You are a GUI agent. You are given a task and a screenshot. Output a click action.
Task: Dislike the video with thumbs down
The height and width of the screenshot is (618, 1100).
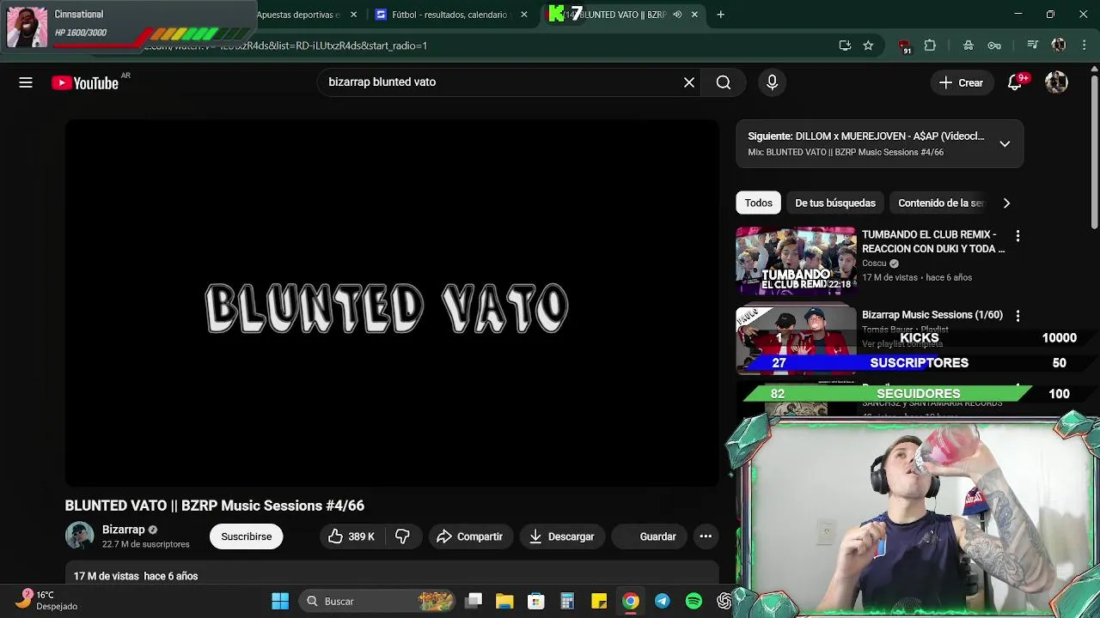tap(402, 536)
